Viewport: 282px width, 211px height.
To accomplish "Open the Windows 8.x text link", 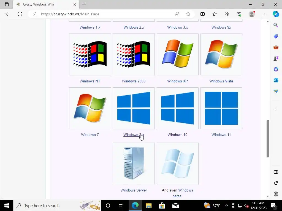I will (134, 135).
